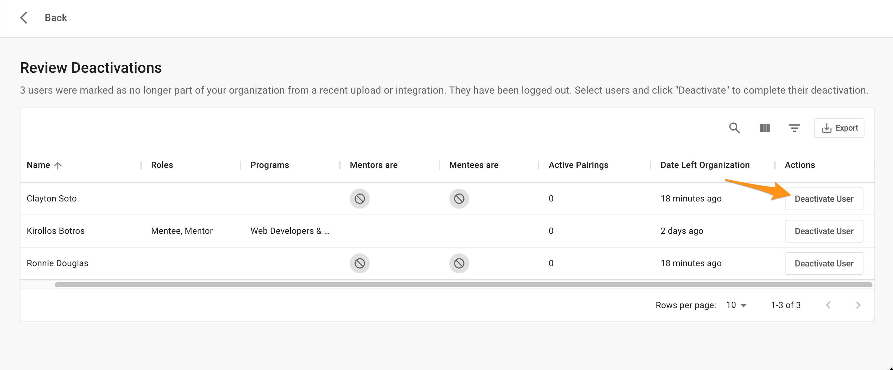The height and width of the screenshot is (370, 893).
Task: Toggle sort arrow next to Name
Action: coord(58,165)
